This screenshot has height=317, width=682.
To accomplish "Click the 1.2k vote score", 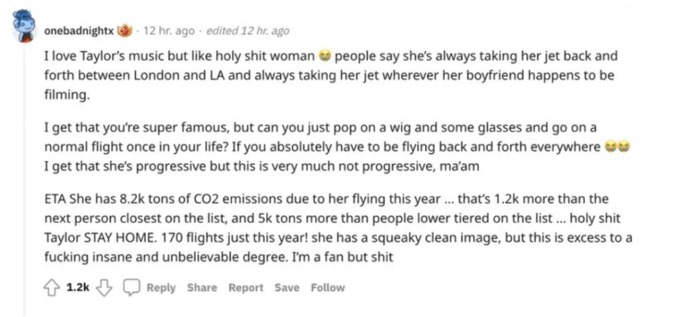I will pyautogui.click(x=78, y=288).
